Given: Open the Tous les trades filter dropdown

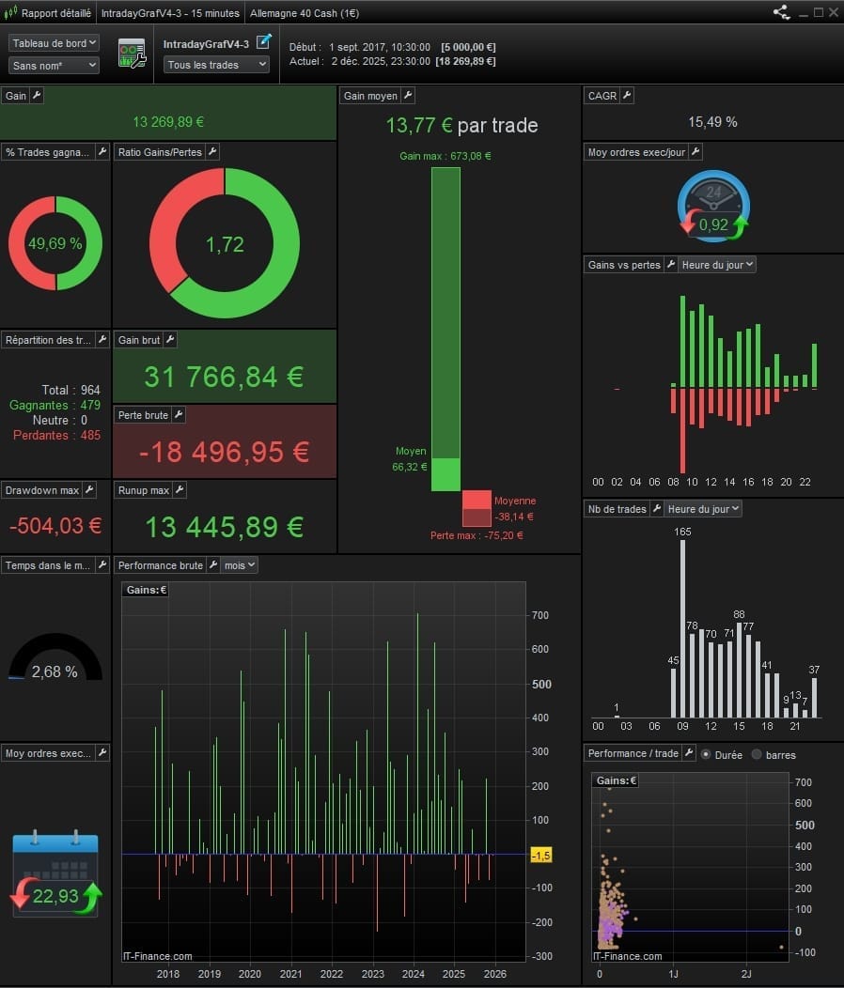Looking at the screenshot, I should pos(216,65).
